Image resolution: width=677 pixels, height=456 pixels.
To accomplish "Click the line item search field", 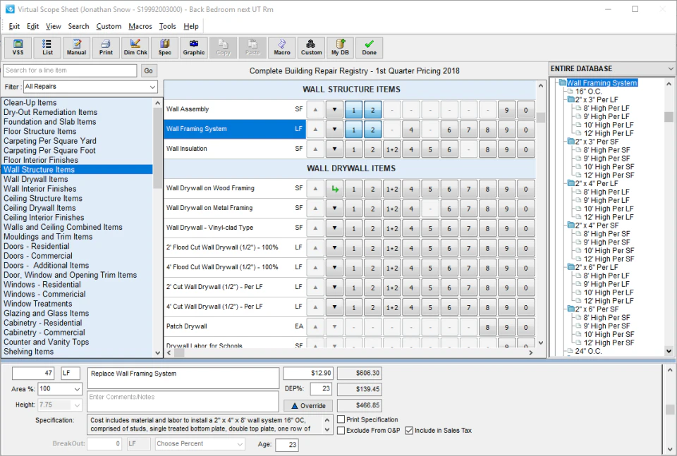I will [x=69, y=70].
